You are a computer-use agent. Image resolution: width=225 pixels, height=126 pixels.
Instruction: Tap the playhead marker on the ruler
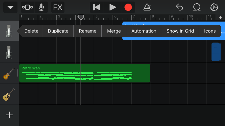(81, 17)
